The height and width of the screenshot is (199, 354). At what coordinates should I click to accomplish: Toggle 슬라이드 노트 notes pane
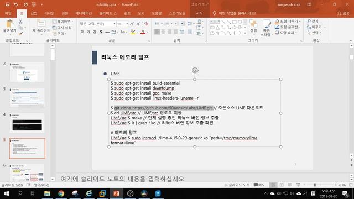[x=237, y=185]
